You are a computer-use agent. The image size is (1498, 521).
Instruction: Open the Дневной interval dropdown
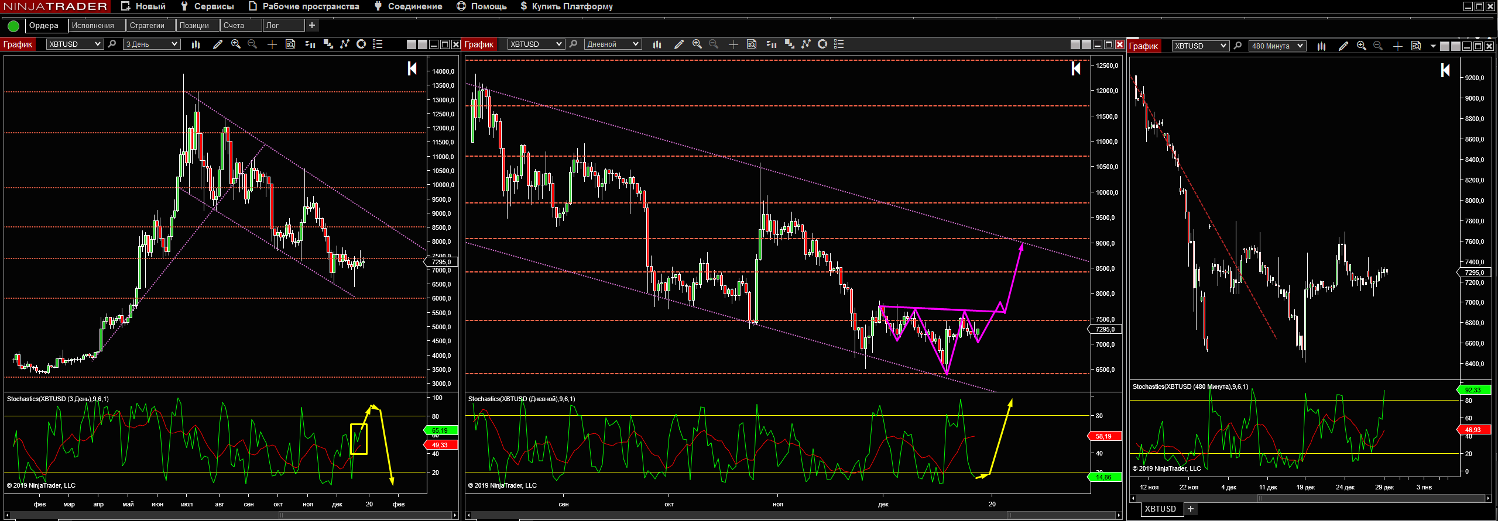[x=613, y=44]
